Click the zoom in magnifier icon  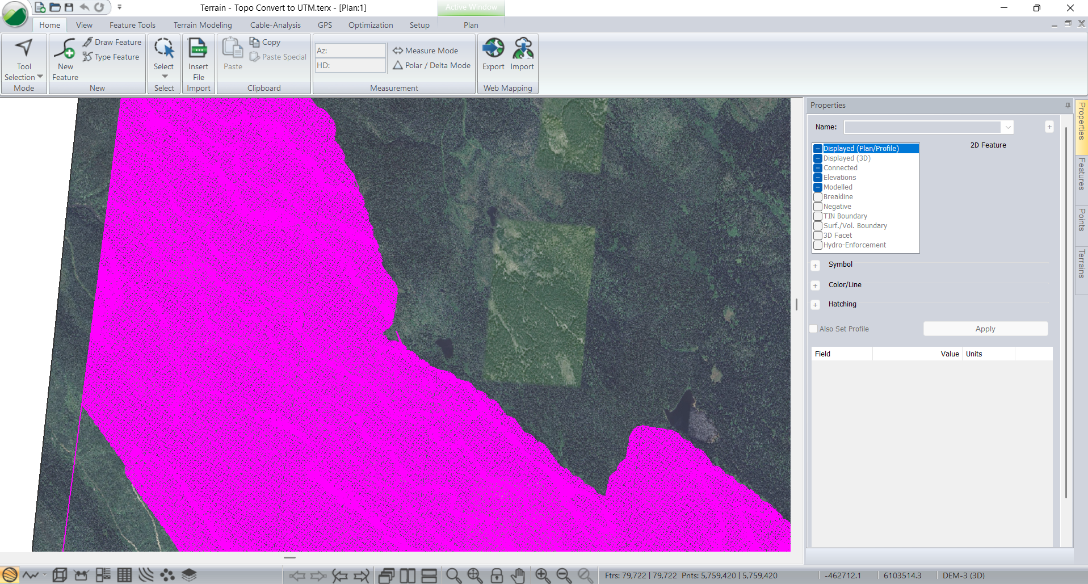[x=543, y=575]
